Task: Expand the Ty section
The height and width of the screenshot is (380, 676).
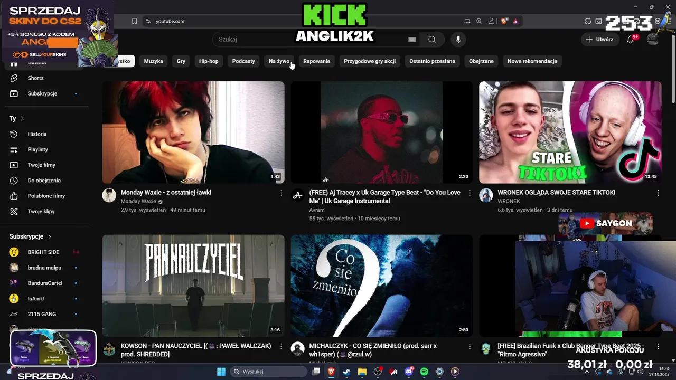Action: (16, 119)
